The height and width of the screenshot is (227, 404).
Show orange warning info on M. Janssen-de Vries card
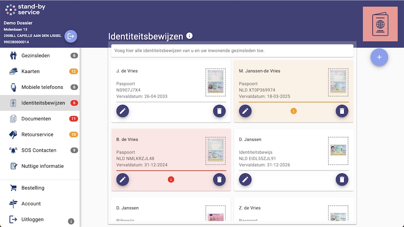coord(293,111)
